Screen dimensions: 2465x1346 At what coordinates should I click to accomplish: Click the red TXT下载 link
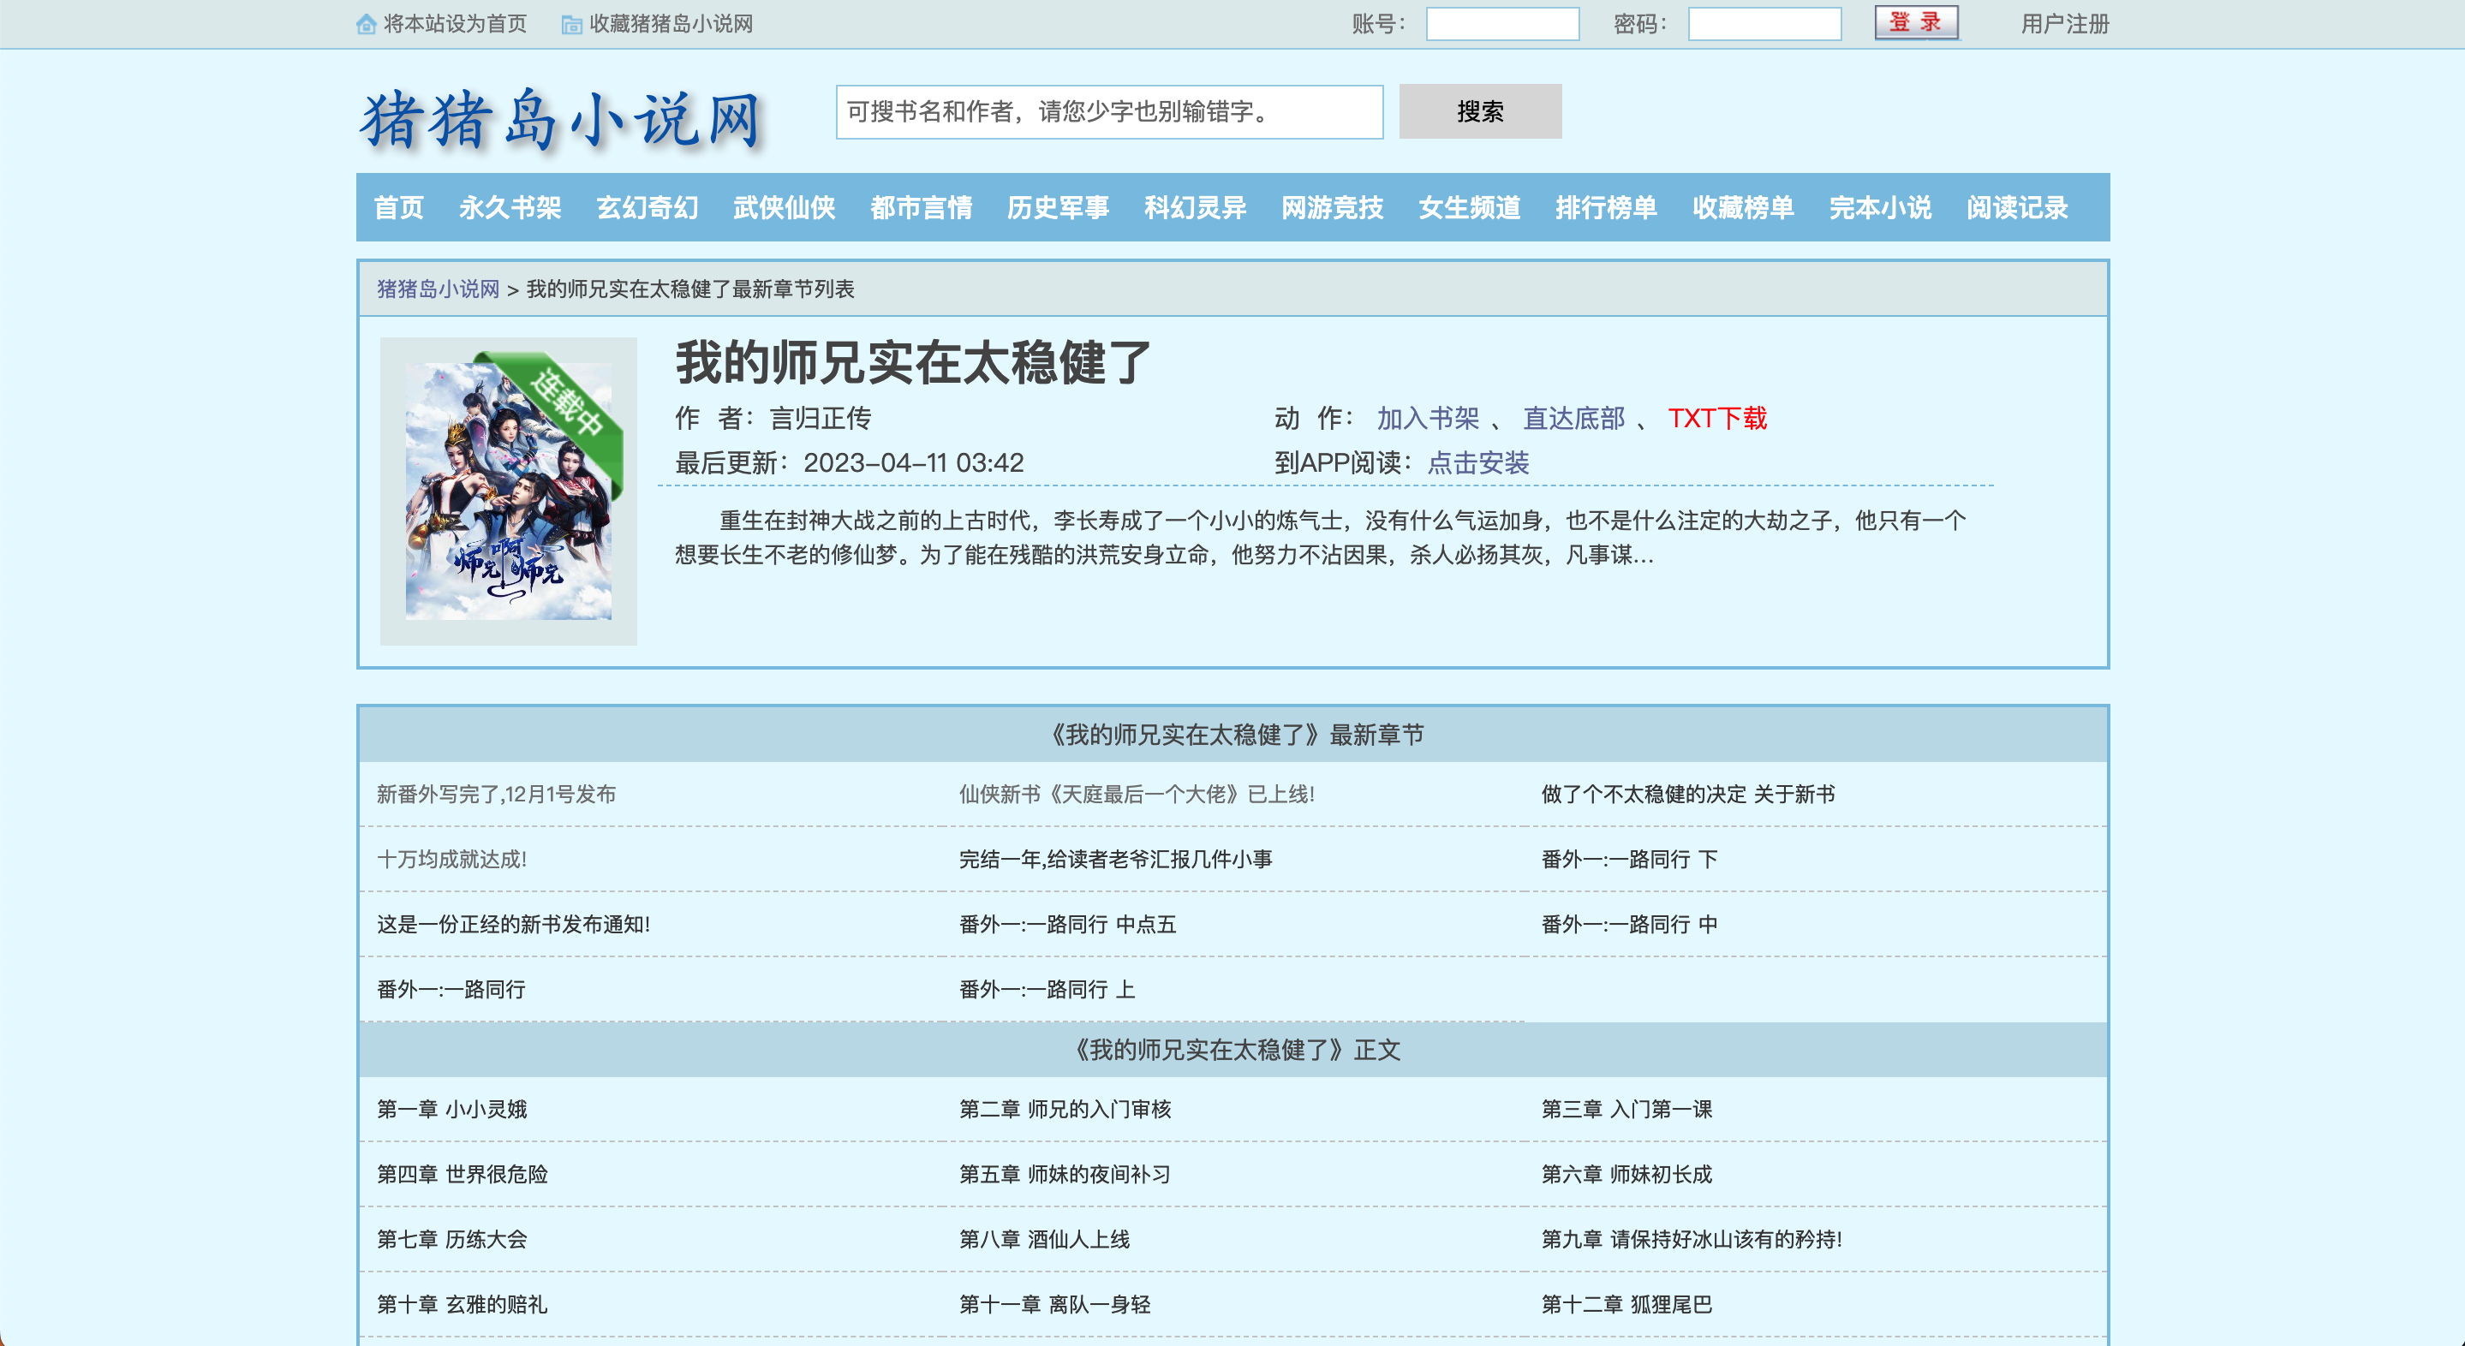pos(1716,418)
